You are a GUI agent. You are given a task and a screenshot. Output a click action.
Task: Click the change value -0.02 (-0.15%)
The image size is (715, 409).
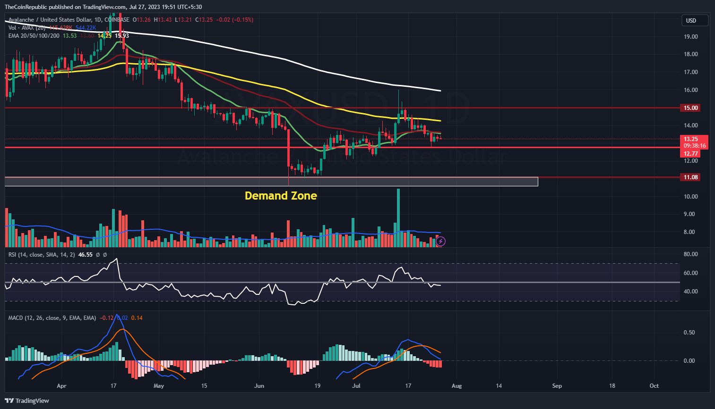coord(234,20)
